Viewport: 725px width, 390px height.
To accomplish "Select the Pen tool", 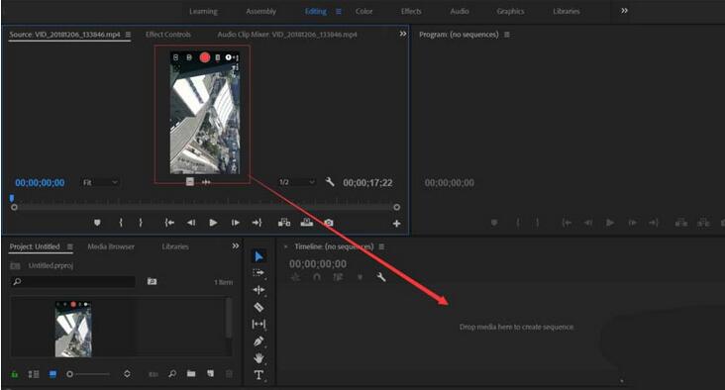I will [x=259, y=341].
